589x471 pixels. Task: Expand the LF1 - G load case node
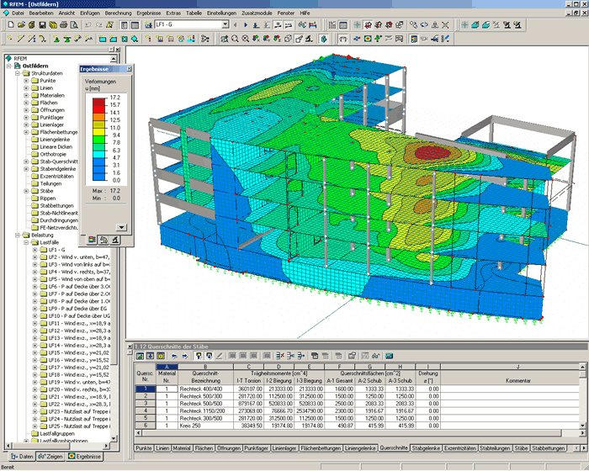coord(34,250)
